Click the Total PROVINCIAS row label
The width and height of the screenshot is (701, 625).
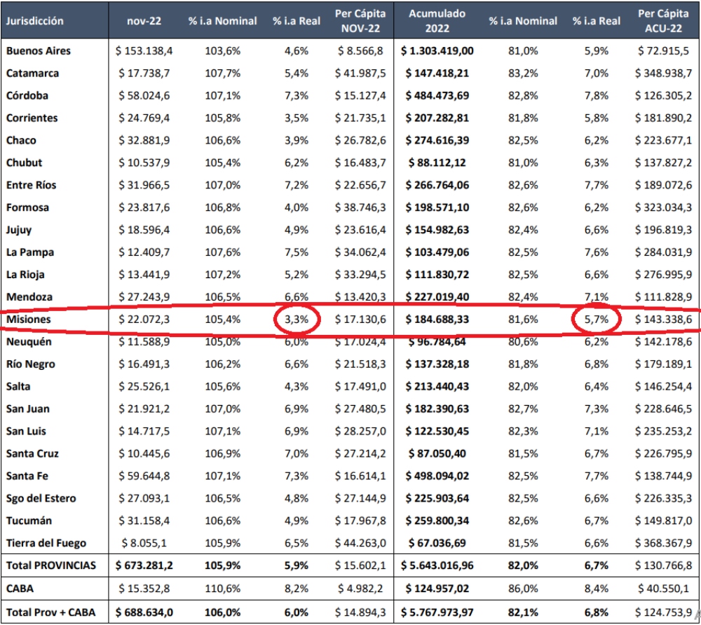[50, 565]
